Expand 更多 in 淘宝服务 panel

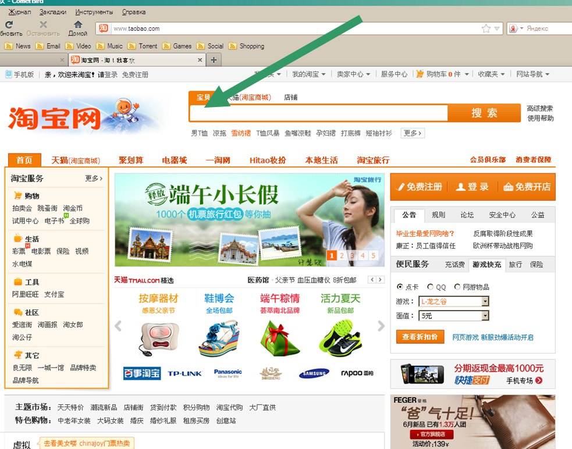[x=94, y=179]
